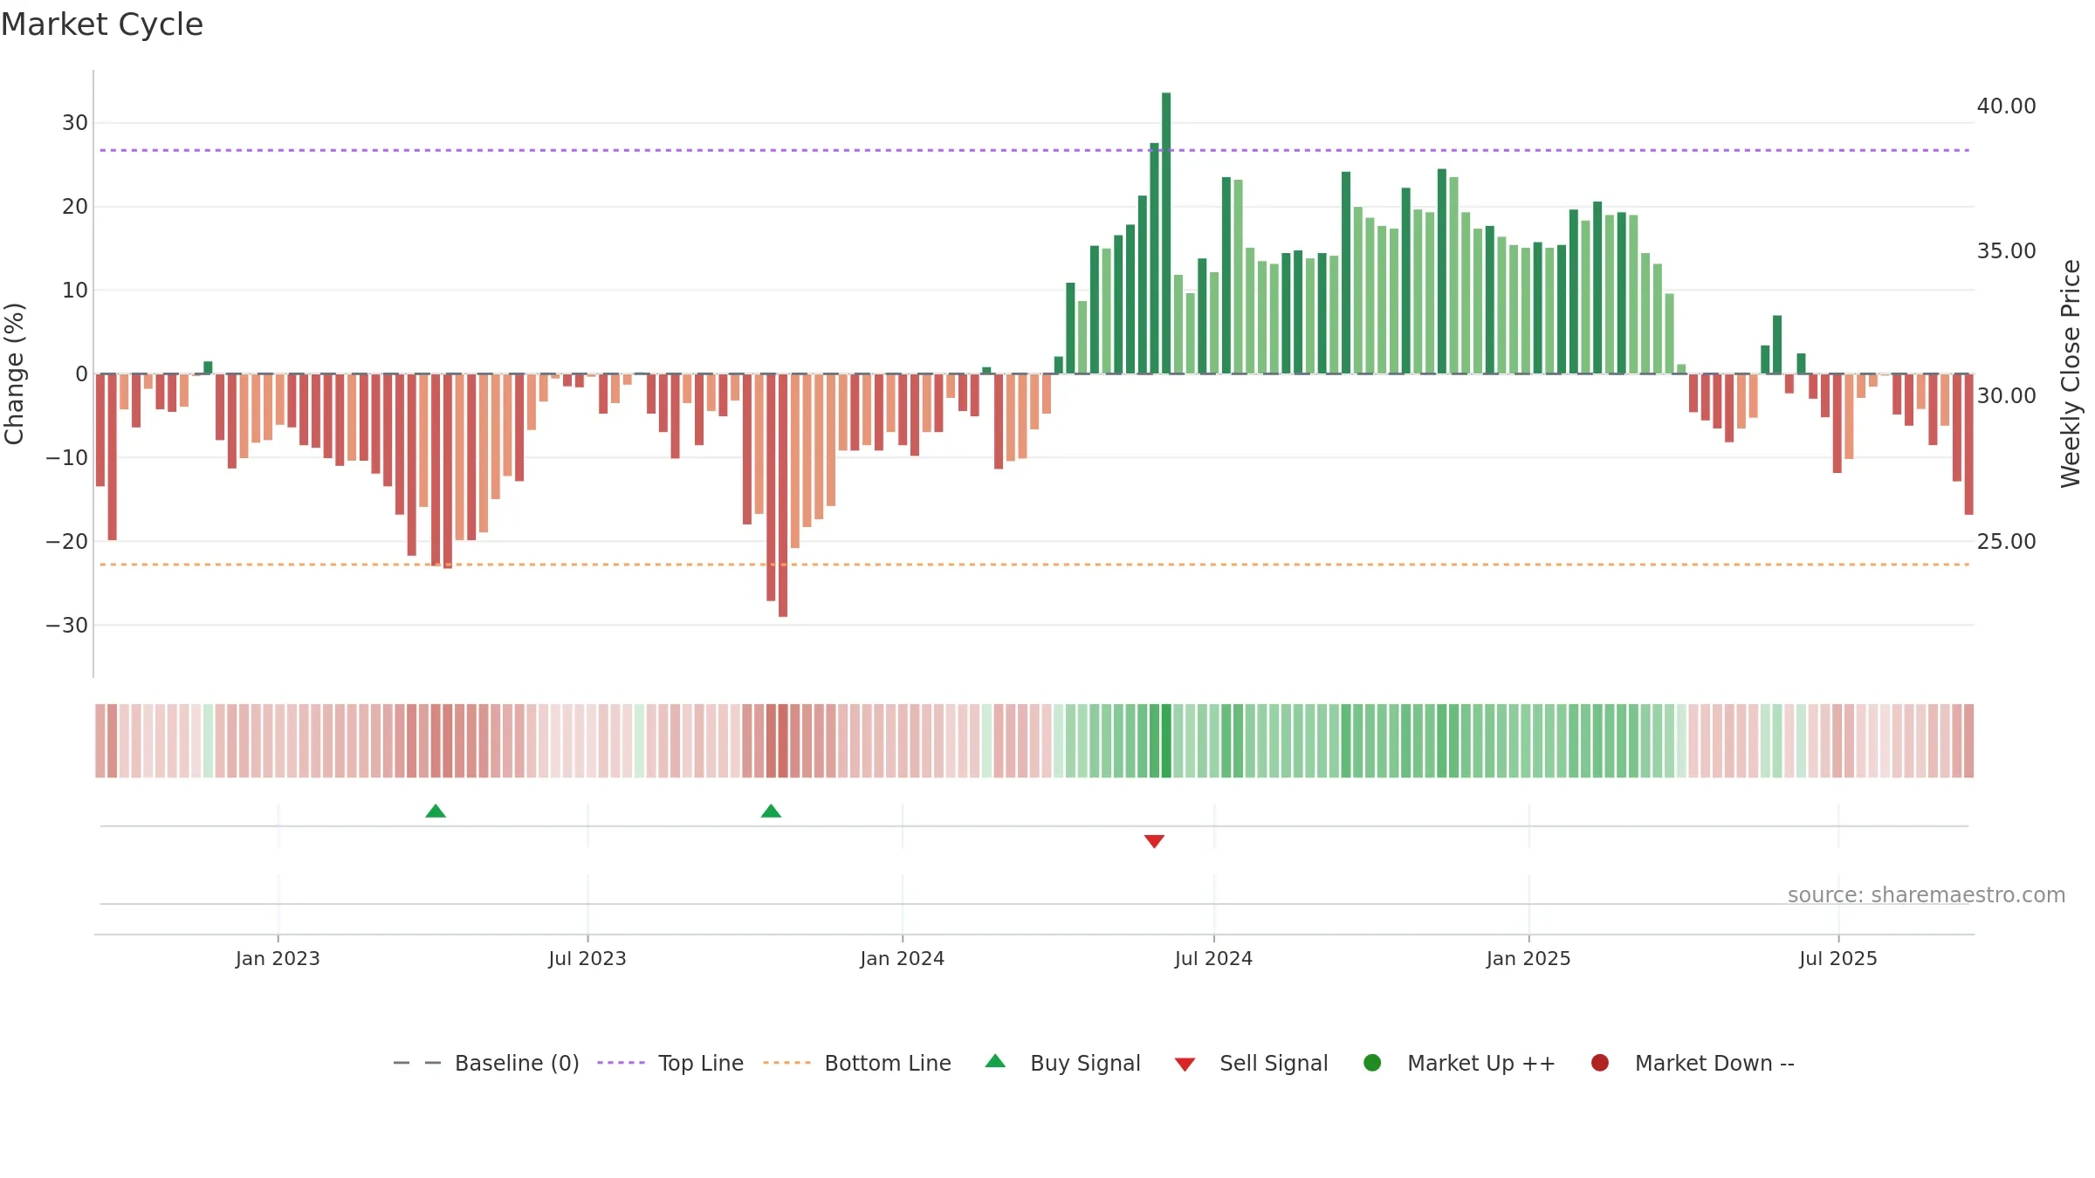Screen dimensions: 2095x1178
Task: Click the Jul 2024 axis label
Action: click(x=1213, y=958)
